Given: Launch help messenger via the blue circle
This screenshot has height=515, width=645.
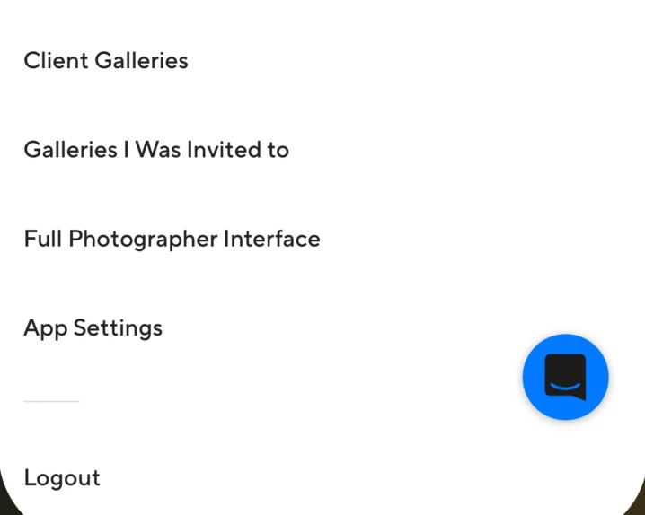Looking at the screenshot, I should (x=565, y=377).
